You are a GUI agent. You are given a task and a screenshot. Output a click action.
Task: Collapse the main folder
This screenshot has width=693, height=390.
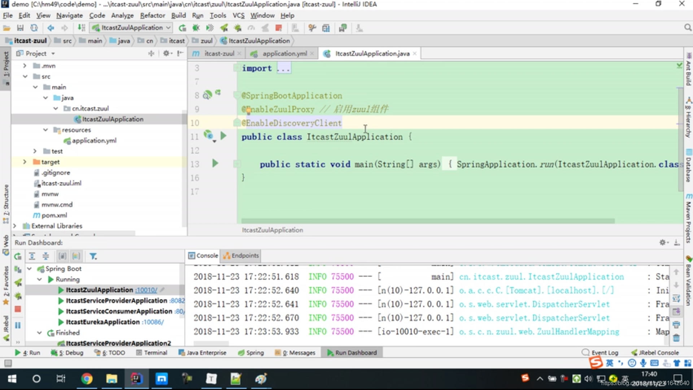point(35,87)
